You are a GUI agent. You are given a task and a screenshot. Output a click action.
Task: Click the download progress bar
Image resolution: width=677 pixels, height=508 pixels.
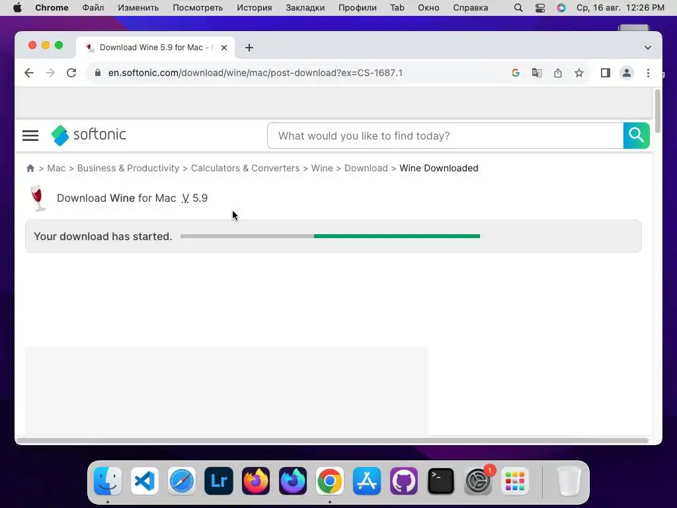tap(331, 236)
